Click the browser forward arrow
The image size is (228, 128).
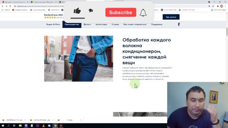point(6,6)
